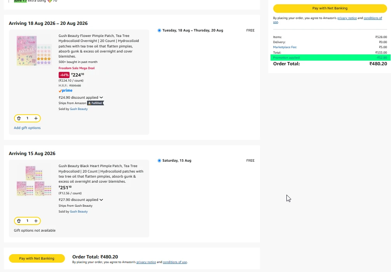
Task: Open Marketplace Fee info link
Action: pyautogui.click(x=285, y=47)
